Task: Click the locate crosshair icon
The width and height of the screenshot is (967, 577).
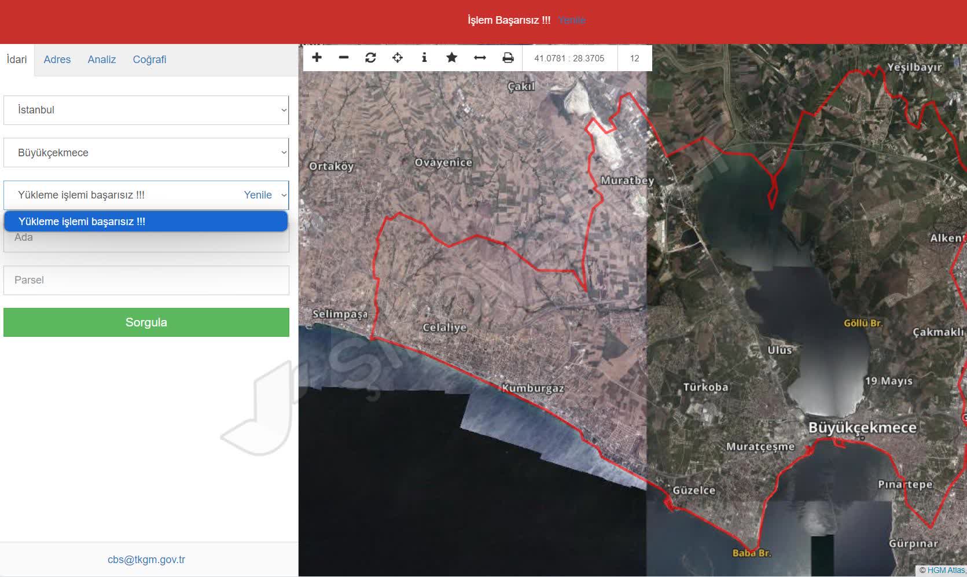Action: 398,58
